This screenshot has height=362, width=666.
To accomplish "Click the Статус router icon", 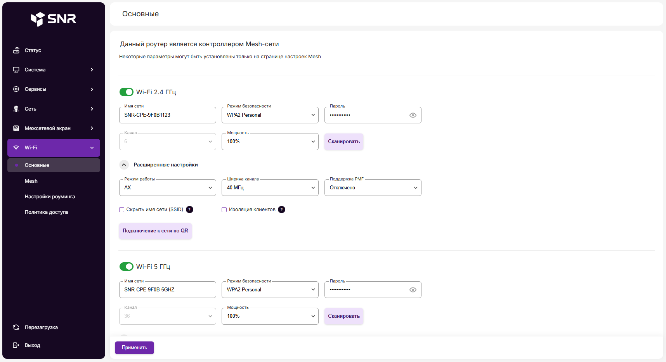I will pos(16,50).
